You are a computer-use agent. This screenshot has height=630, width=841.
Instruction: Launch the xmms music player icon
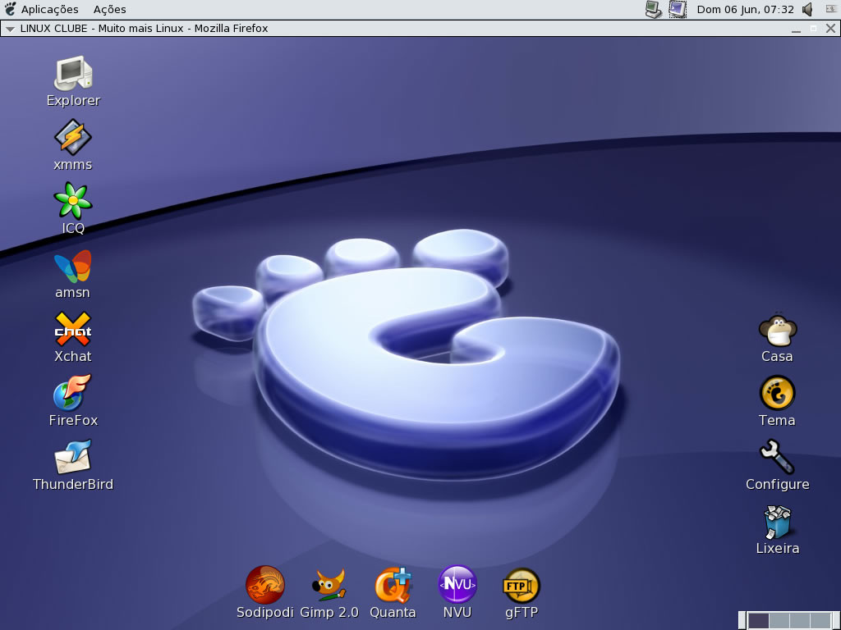[x=73, y=137]
